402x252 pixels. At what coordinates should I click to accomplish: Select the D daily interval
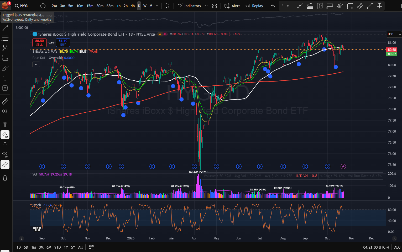(139, 6)
